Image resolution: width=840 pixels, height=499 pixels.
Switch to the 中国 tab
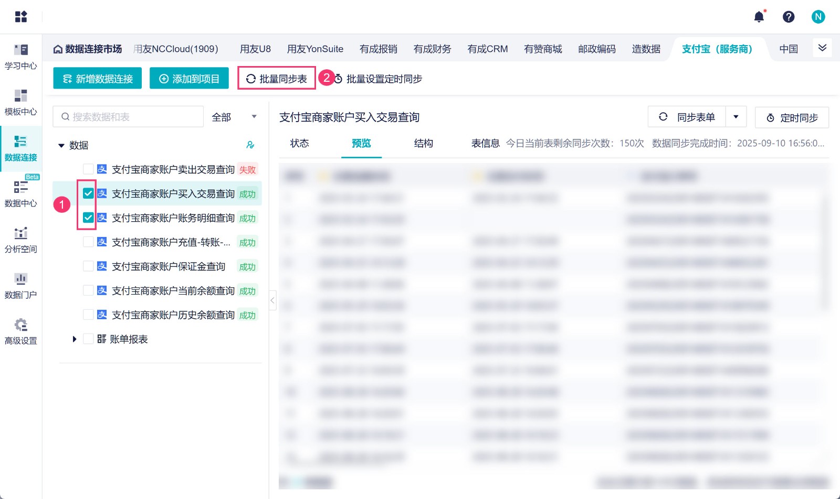tap(789, 49)
